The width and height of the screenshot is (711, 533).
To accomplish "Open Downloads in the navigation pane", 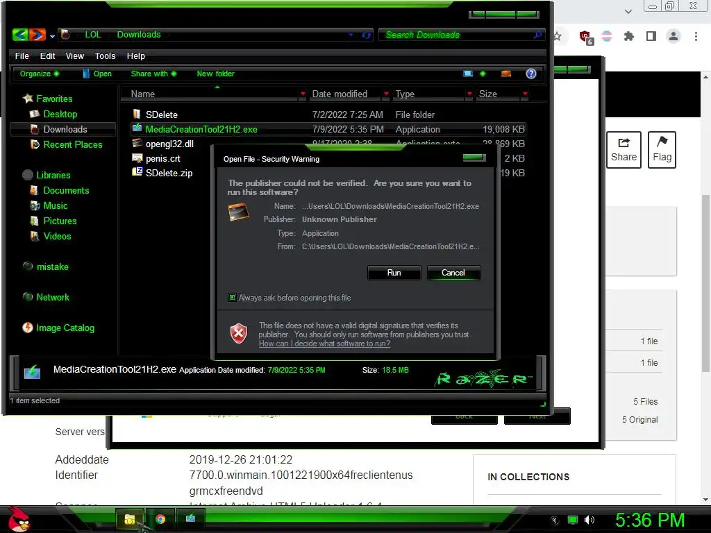I will pyautogui.click(x=65, y=129).
